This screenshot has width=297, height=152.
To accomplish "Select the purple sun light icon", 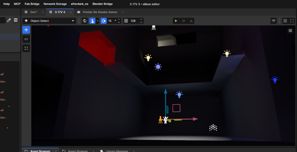I will pyautogui.click(x=158, y=67).
